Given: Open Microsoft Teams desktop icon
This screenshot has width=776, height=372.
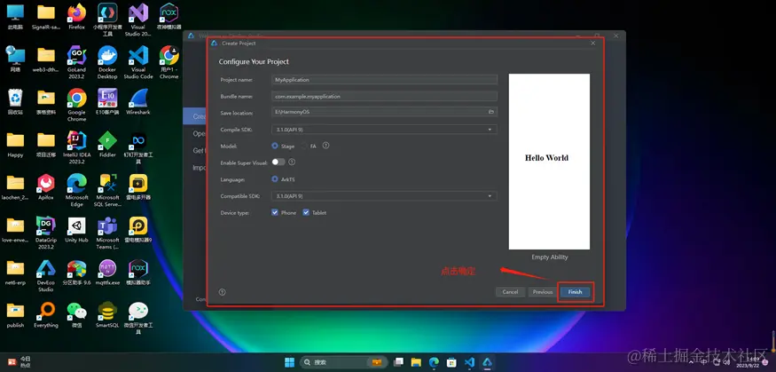Looking at the screenshot, I should click(107, 233).
